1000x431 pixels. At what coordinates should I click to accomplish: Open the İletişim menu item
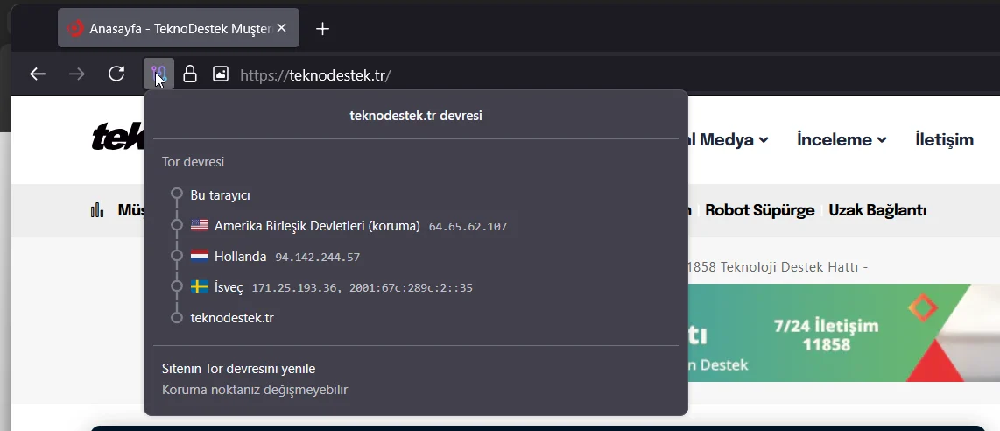[945, 139]
